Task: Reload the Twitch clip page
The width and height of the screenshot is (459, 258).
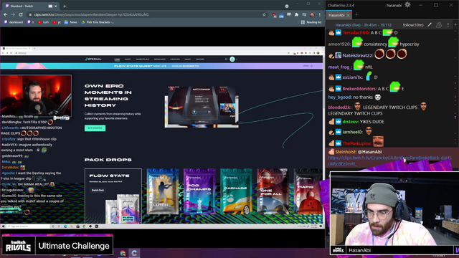Action: 21,14
